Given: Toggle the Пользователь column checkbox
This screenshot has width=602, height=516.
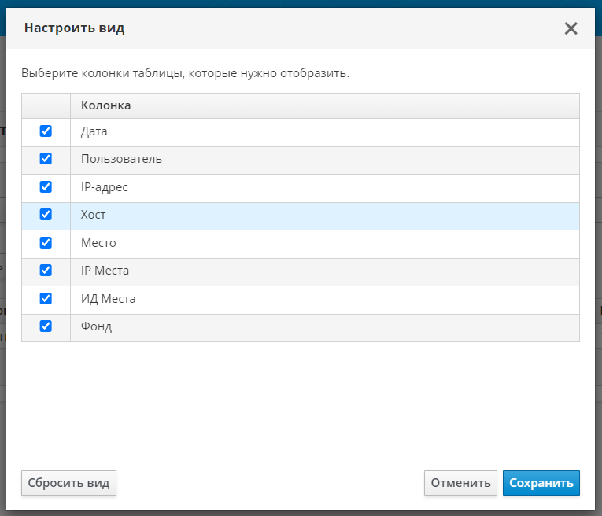Looking at the screenshot, I should pyautogui.click(x=46, y=159).
